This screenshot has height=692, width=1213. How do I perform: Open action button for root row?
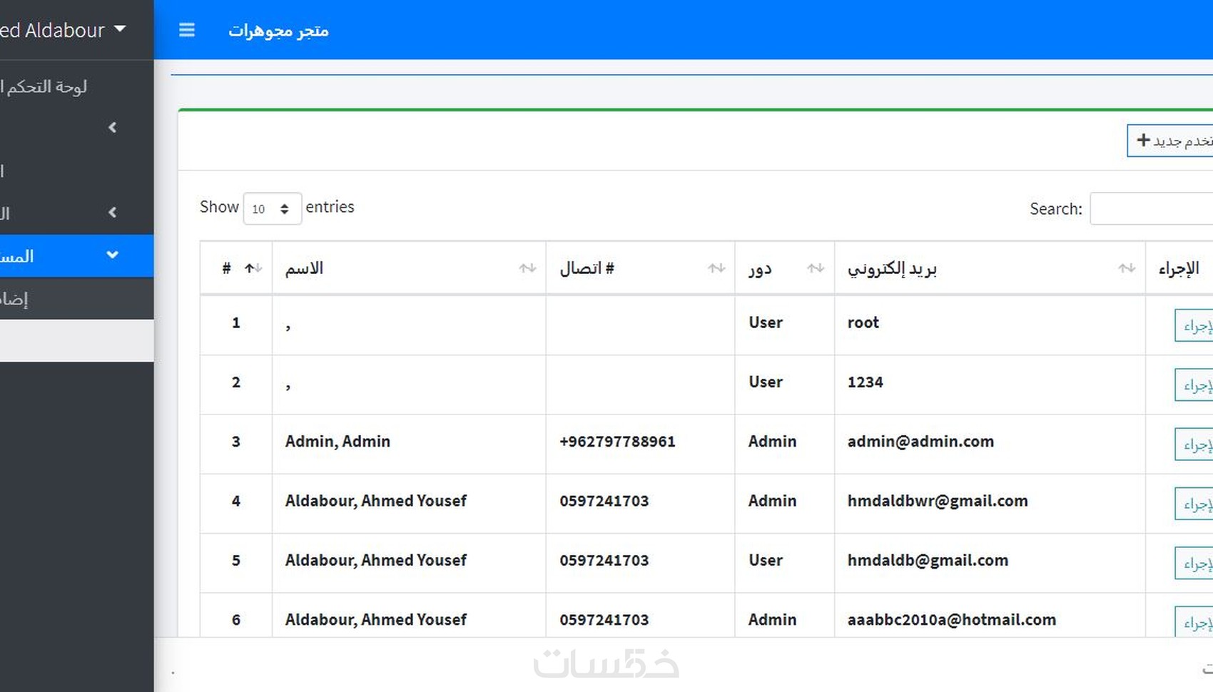click(1194, 326)
